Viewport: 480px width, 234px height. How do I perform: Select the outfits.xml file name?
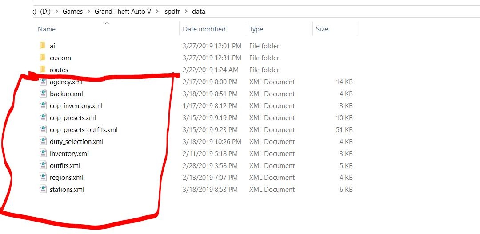point(65,166)
